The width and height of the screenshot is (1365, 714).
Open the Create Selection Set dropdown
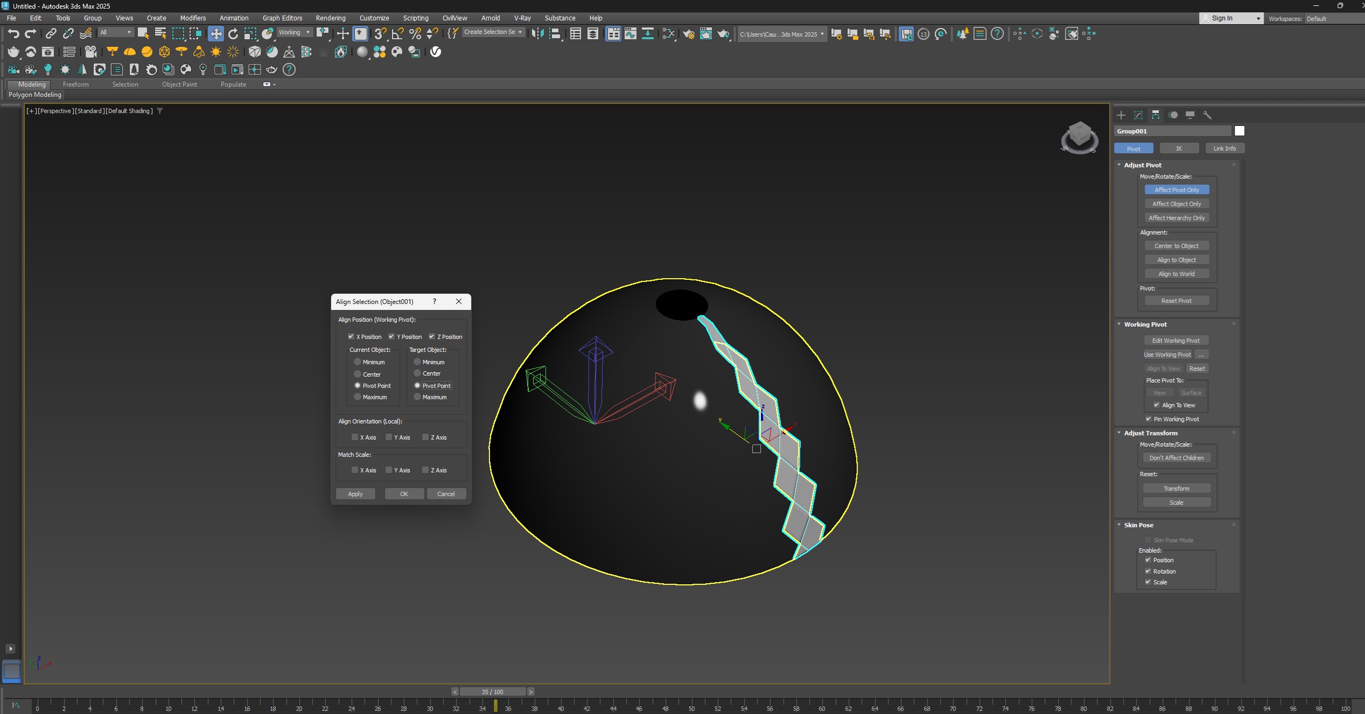click(x=493, y=32)
